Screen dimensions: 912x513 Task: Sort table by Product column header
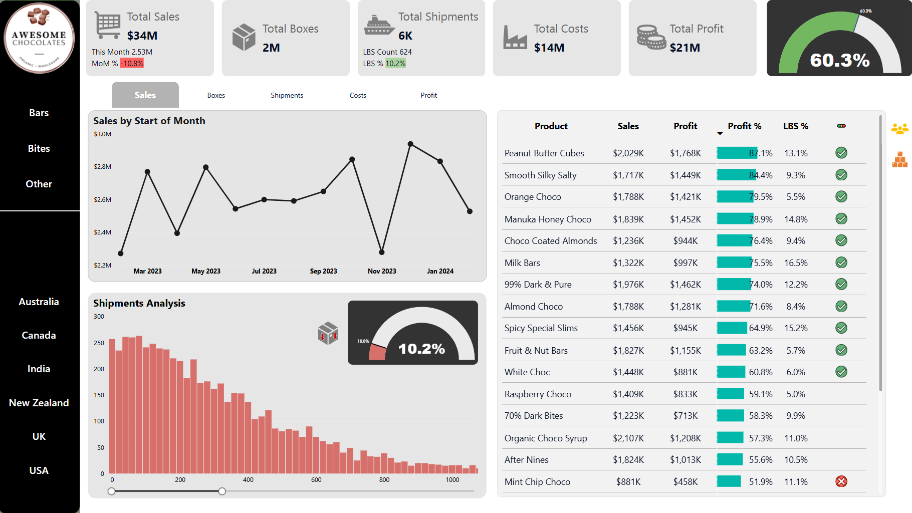[x=551, y=126]
